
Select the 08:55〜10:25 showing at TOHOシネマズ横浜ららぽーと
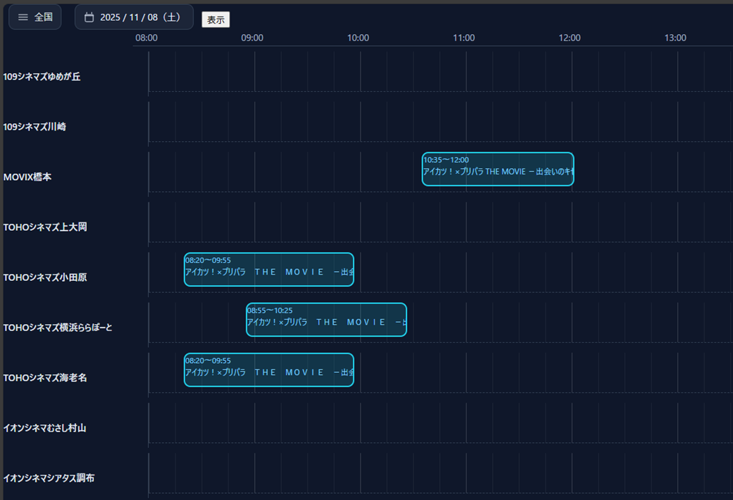click(x=326, y=320)
